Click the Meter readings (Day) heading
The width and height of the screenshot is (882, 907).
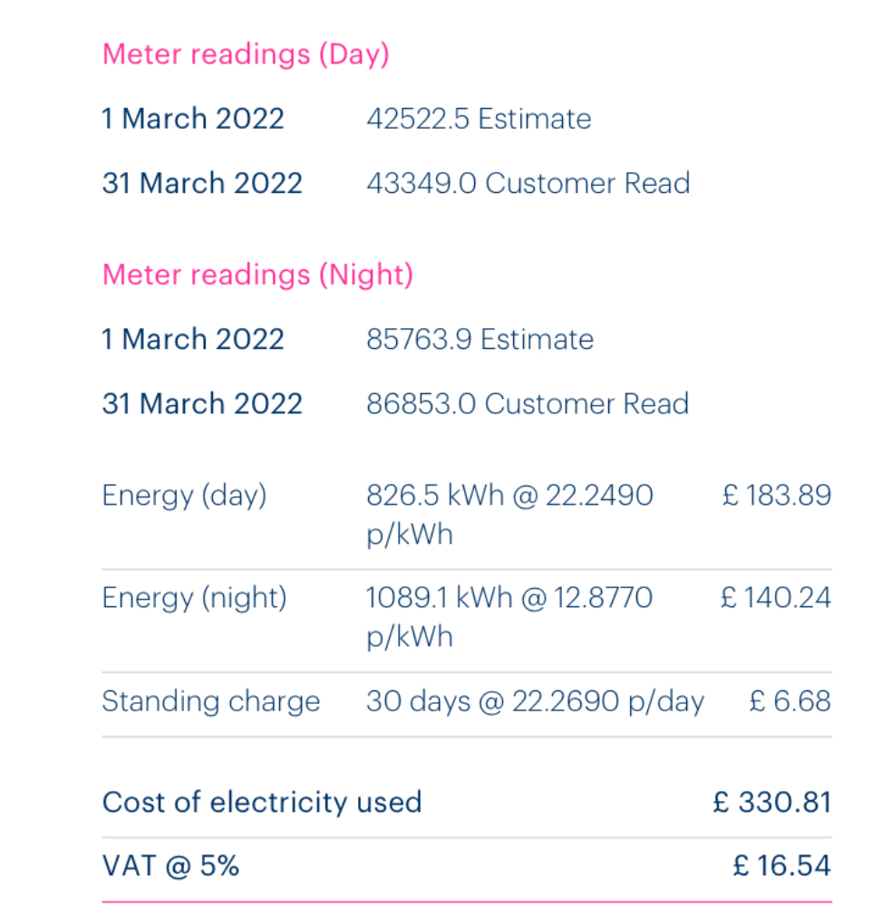tap(246, 55)
